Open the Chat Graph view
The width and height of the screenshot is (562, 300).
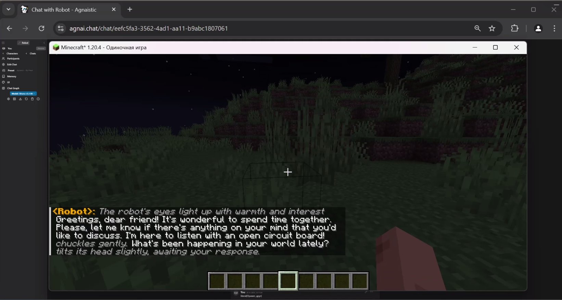click(x=11, y=88)
